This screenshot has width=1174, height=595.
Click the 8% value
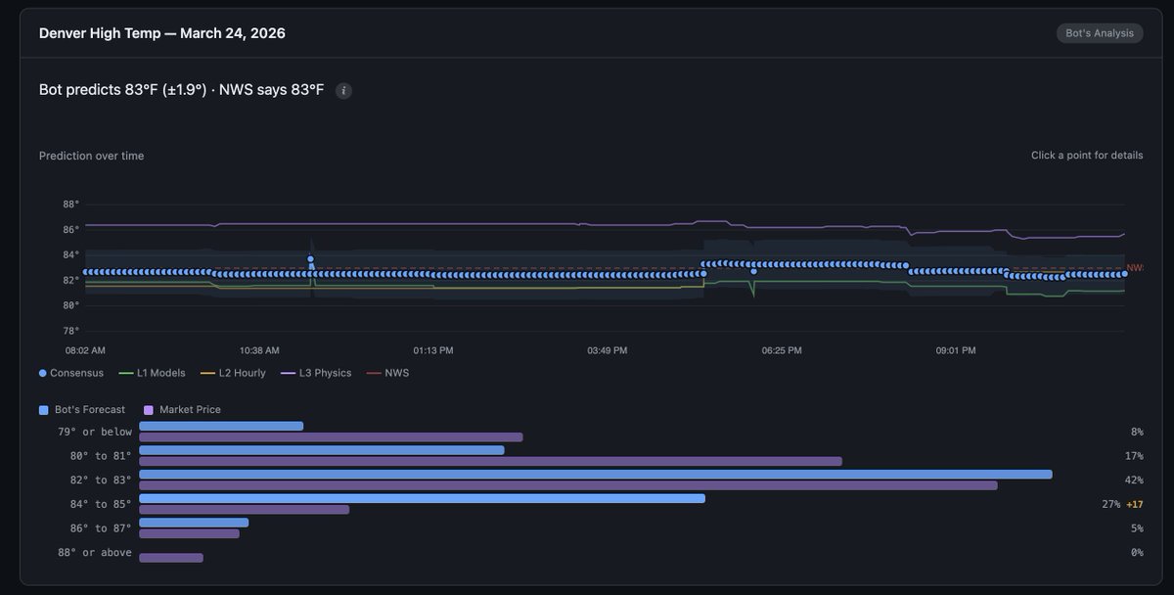tap(1137, 432)
